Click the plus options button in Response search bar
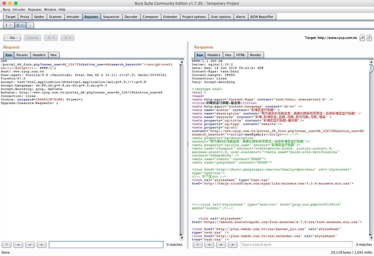 click(x=221, y=245)
